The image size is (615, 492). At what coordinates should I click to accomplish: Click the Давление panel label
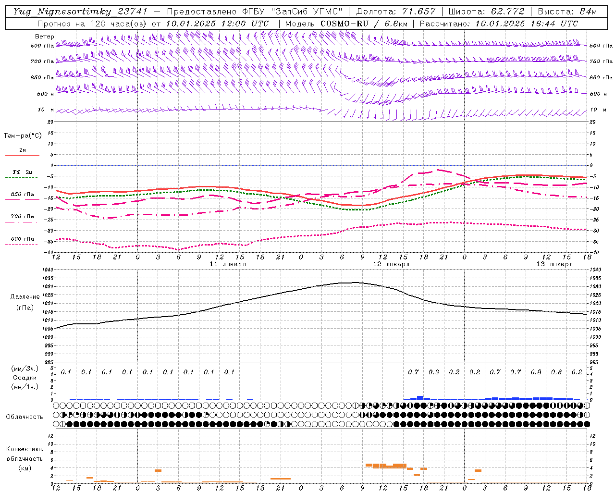pos(25,297)
